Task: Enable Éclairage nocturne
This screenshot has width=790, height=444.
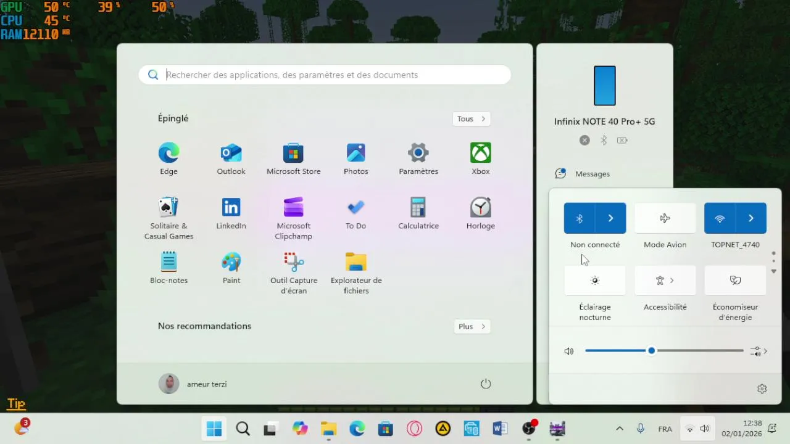Action: coord(595,281)
